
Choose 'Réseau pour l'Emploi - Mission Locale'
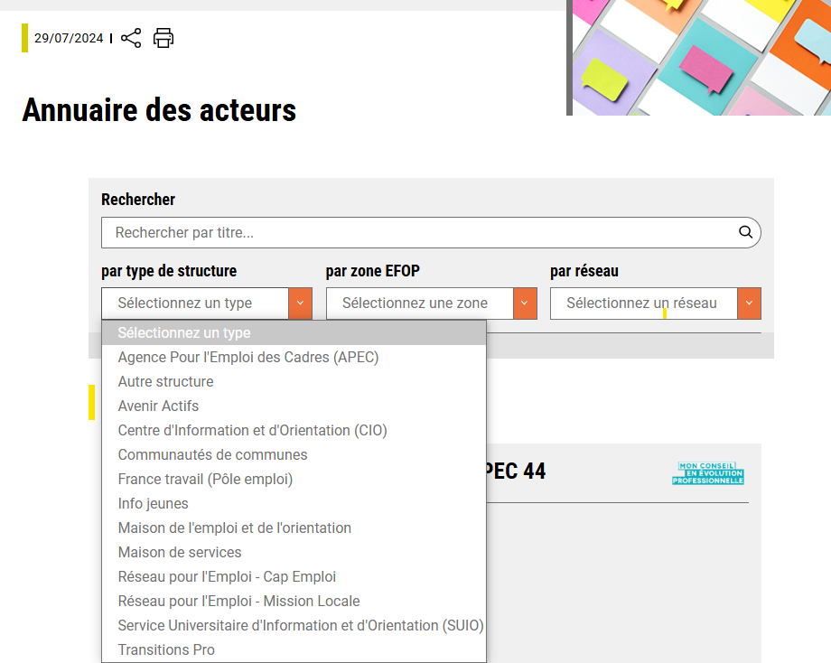pyautogui.click(x=294, y=601)
